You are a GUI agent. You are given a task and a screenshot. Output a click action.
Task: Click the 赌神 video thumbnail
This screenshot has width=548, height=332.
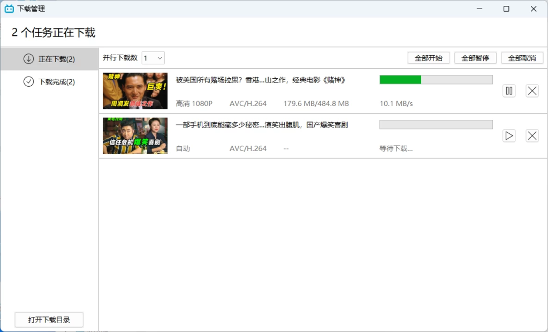pyautogui.click(x=135, y=90)
